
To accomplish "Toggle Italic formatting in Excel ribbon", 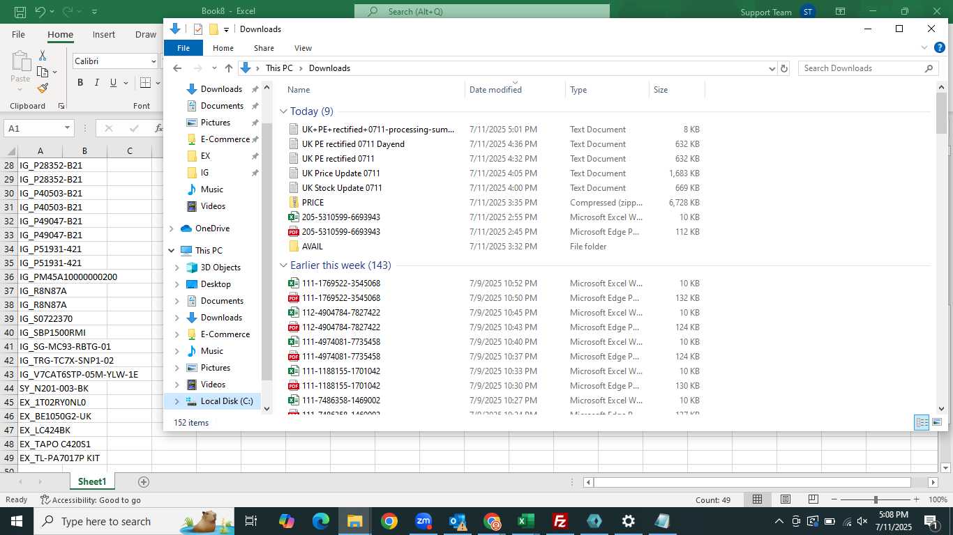I will [97, 83].
